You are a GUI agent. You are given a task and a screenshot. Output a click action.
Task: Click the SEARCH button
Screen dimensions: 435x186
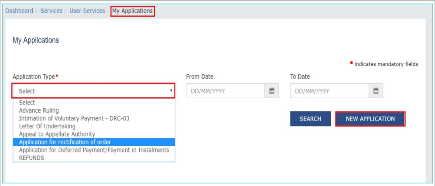[x=310, y=119]
